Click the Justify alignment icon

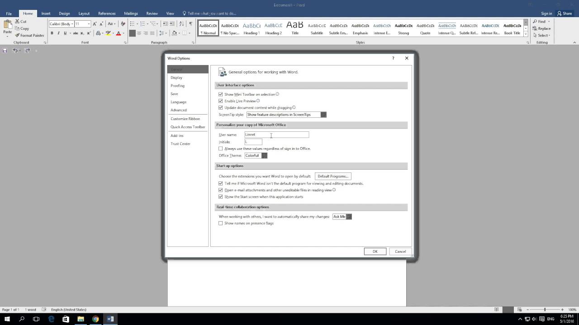(152, 33)
